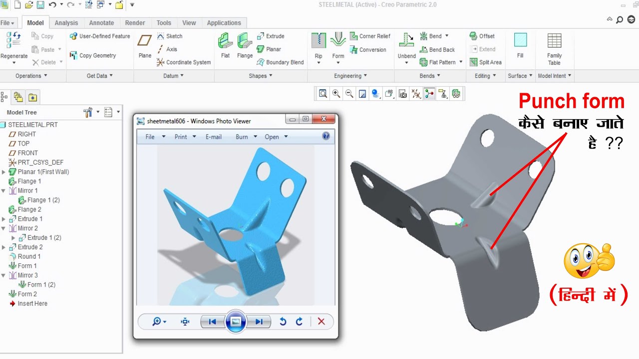Select the Corner Relief tool
The height and width of the screenshot is (359, 639).
tap(370, 36)
